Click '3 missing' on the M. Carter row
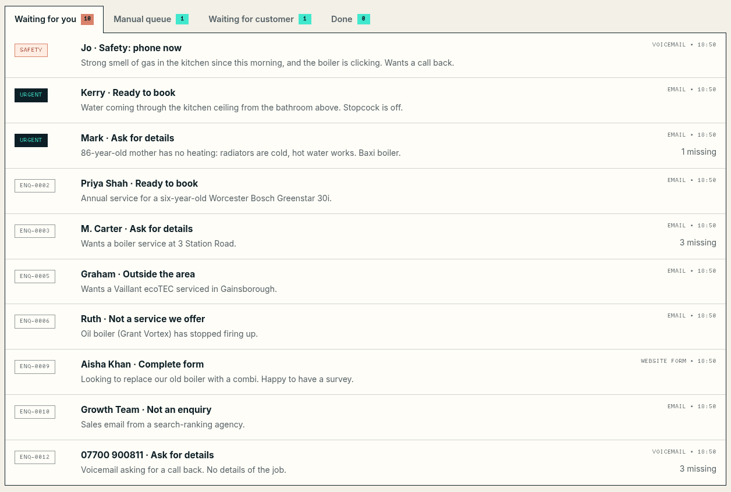This screenshot has width=731, height=492. point(698,243)
